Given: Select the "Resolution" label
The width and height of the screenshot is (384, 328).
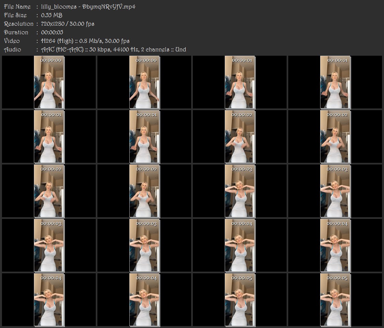Looking at the screenshot, I should tap(19, 24).
